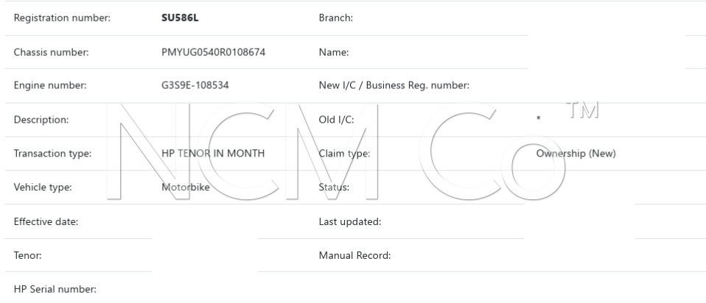Click the Registration number label

point(62,18)
